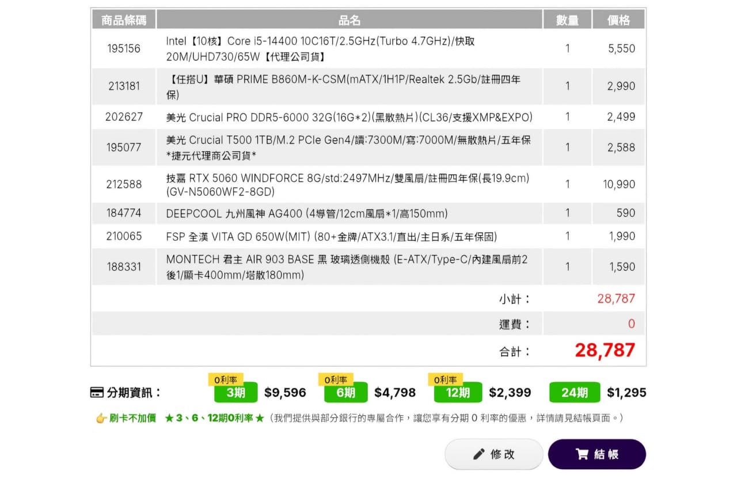Click the MONTECH AIR 903 BASE case entry

click(347, 267)
